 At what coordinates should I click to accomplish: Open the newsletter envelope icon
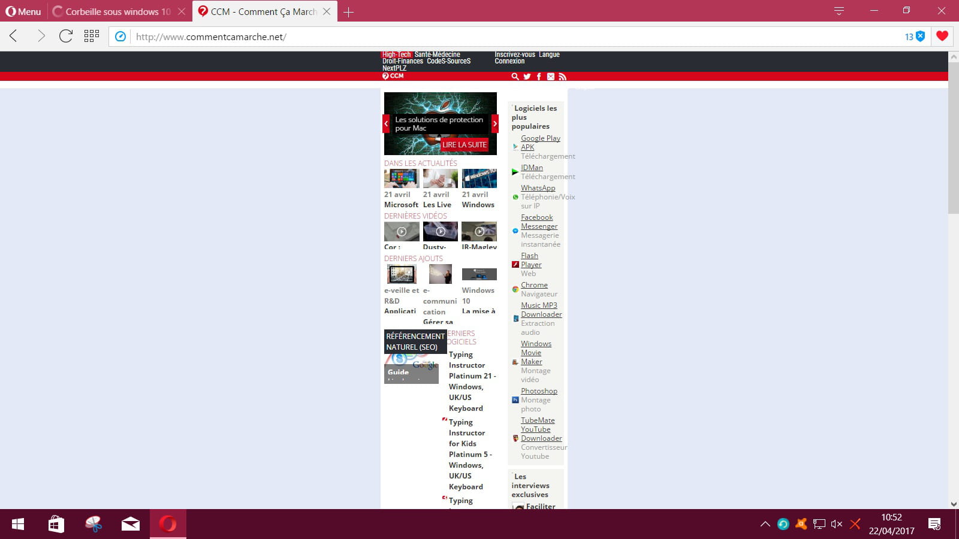pos(551,77)
